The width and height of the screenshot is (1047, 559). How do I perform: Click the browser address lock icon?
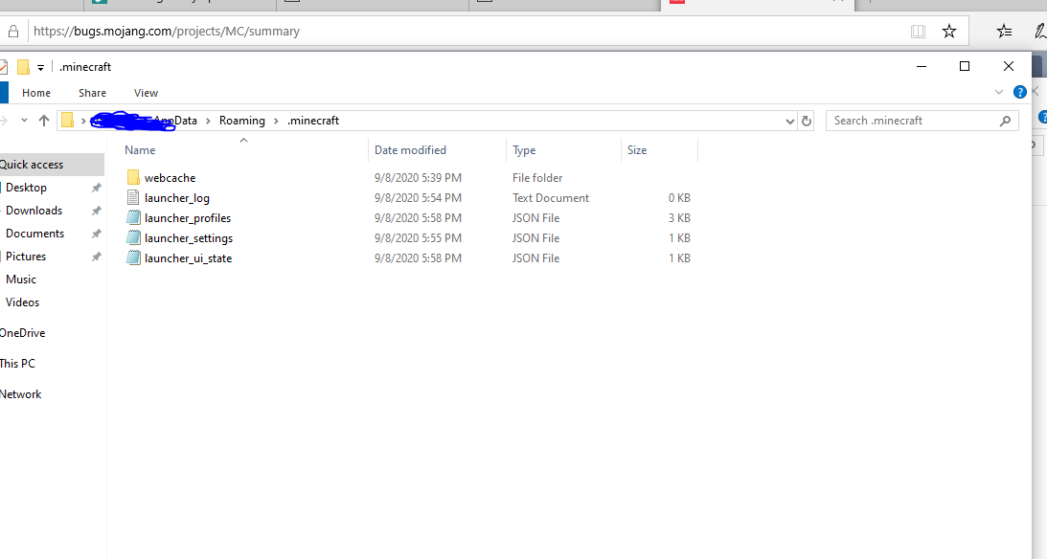point(12,31)
